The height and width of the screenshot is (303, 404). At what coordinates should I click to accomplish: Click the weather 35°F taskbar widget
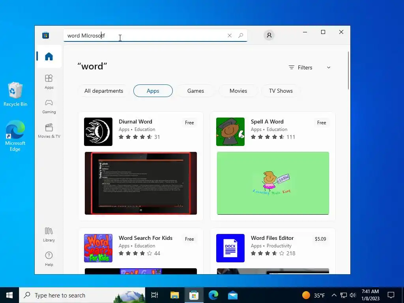pyautogui.click(x=313, y=295)
